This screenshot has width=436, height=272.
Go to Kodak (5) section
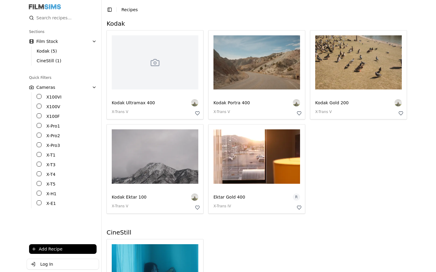tap(47, 51)
